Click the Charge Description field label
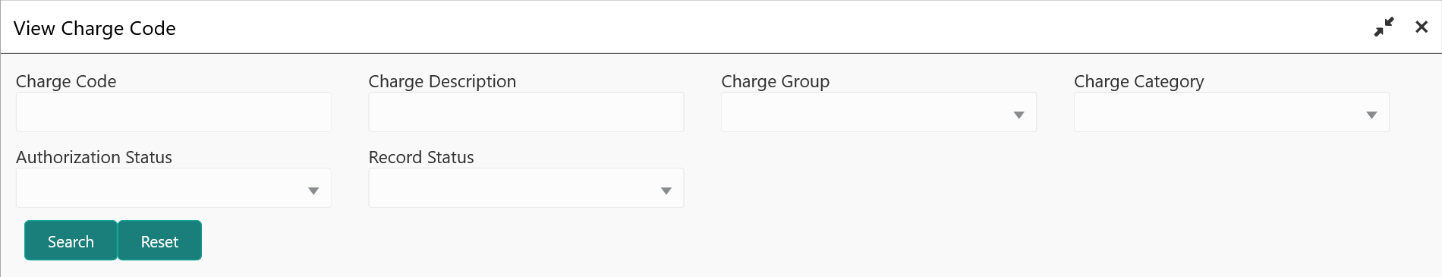This screenshot has width=1442, height=277. (442, 81)
